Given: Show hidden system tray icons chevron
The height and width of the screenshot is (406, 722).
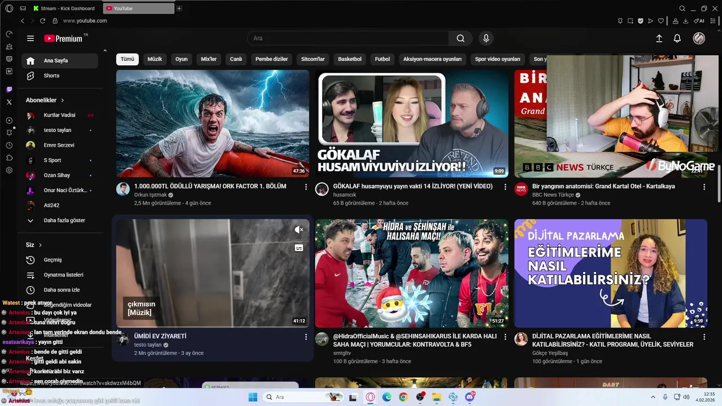Looking at the screenshot, I should click(x=653, y=397).
